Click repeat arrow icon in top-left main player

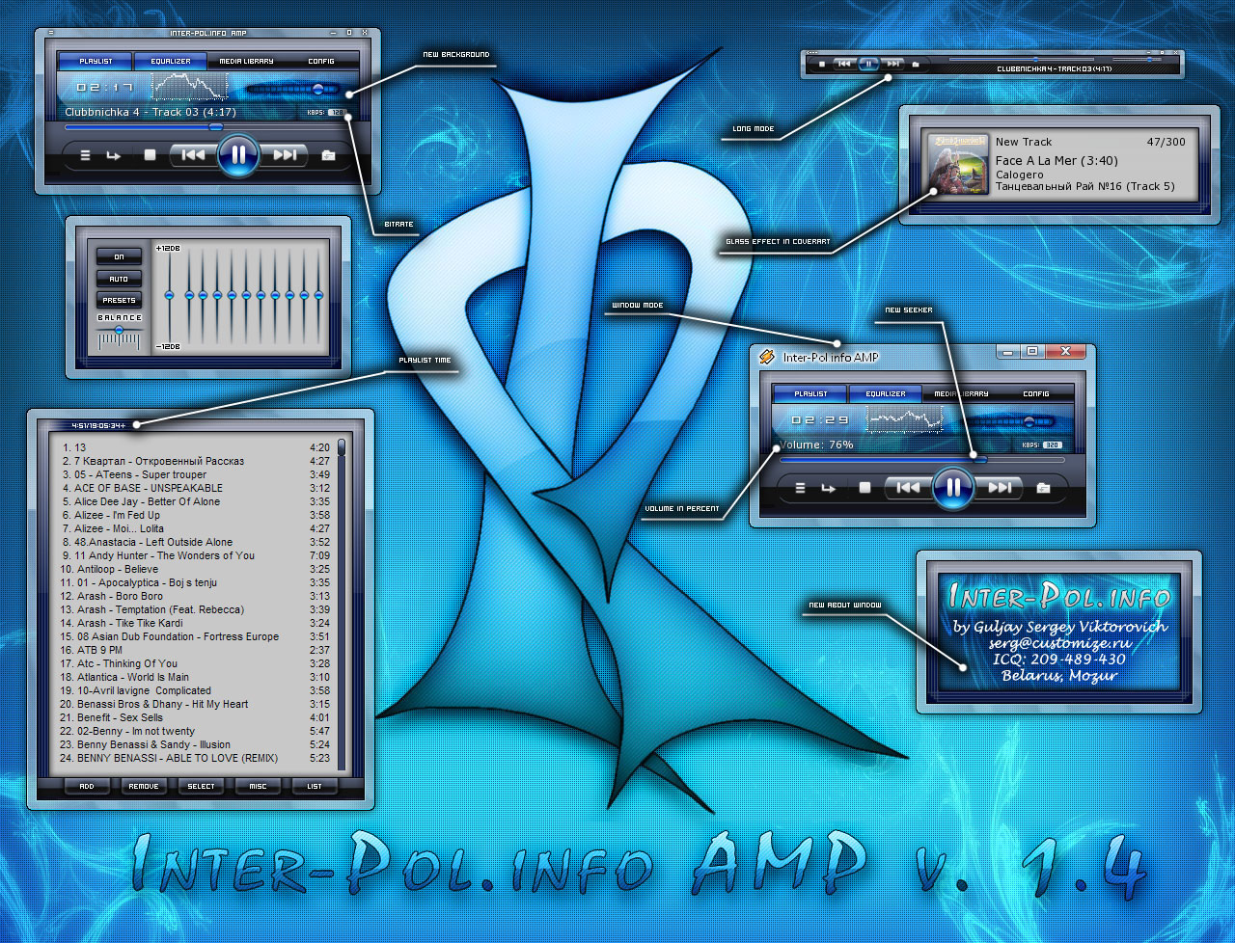coord(114,154)
